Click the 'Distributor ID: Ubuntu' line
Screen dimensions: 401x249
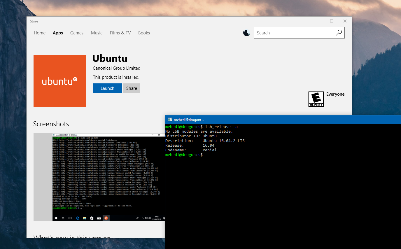(191, 136)
